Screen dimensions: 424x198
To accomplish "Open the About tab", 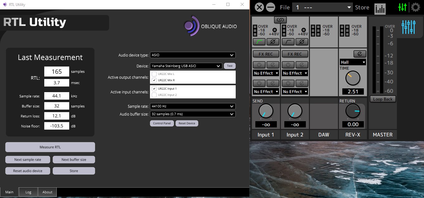I will 47,192.
